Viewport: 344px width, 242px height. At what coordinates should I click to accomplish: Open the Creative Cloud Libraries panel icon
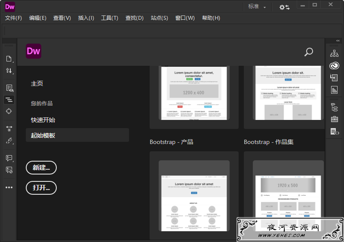(334, 66)
